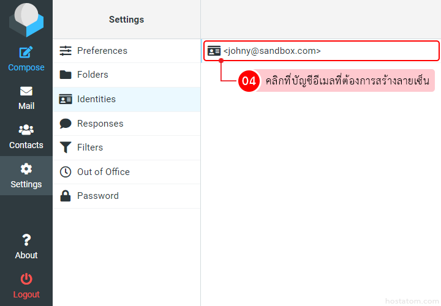Open Out of Office settings
The image size is (441, 306).
(103, 172)
